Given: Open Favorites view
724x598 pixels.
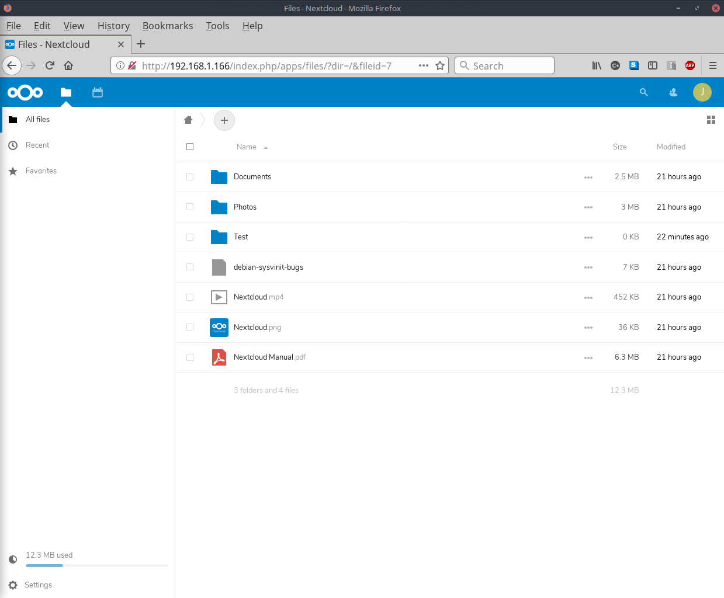Looking at the screenshot, I should [x=41, y=171].
